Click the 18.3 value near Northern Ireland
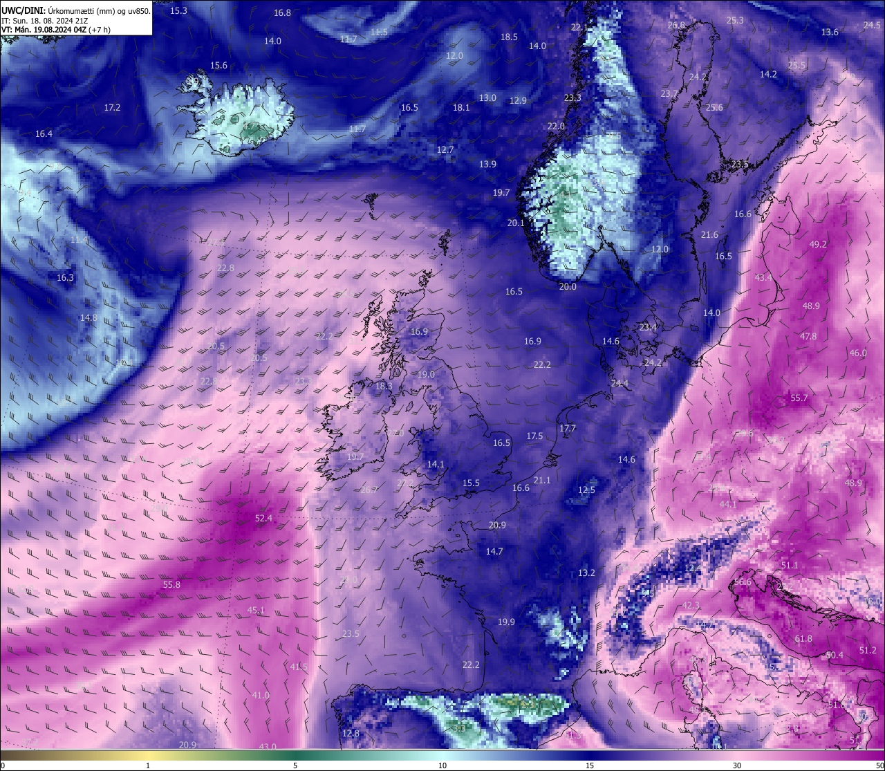885x771 pixels. pos(384,386)
